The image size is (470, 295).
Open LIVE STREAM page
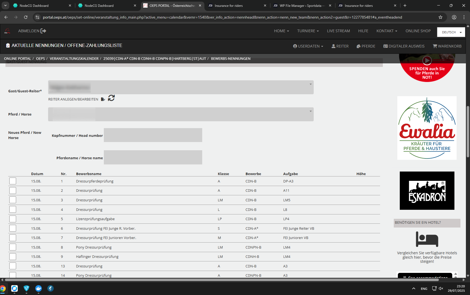pyautogui.click(x=338, y=31)
